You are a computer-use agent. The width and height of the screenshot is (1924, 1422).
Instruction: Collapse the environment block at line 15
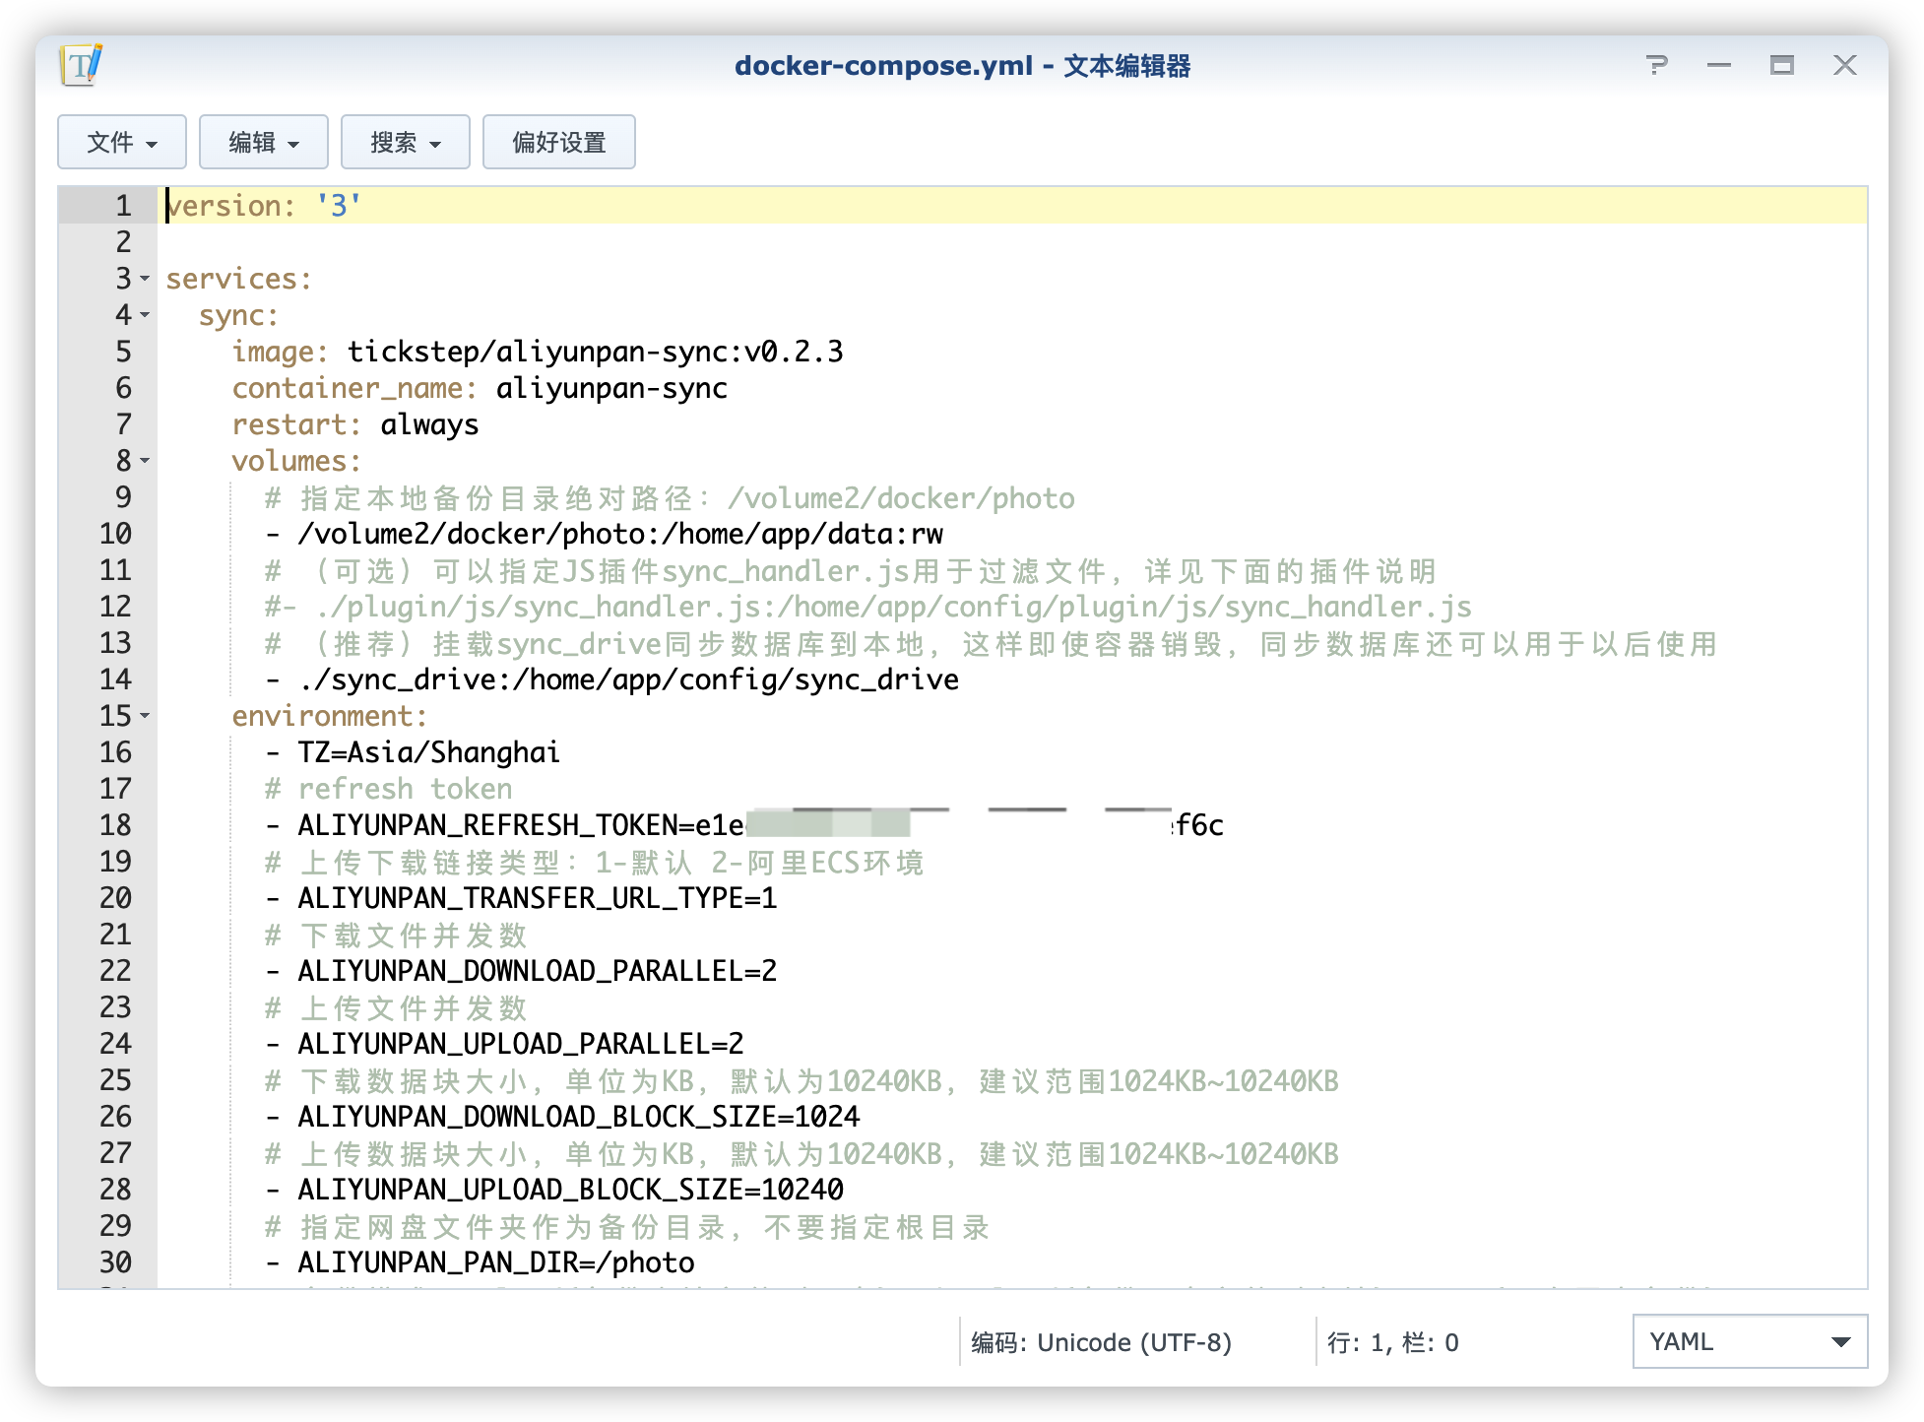[x=145, y=716]
